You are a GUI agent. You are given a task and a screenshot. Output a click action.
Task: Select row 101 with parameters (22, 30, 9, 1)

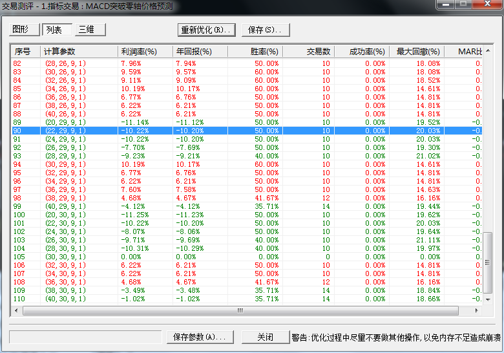coord(247,223)
